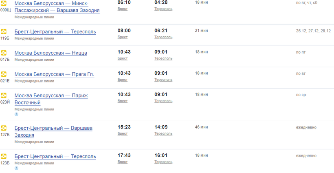This screenshot has width=334, height=173.
Task: Click train icon beside Москва — Ницца
Action: (x=4, y=53)
